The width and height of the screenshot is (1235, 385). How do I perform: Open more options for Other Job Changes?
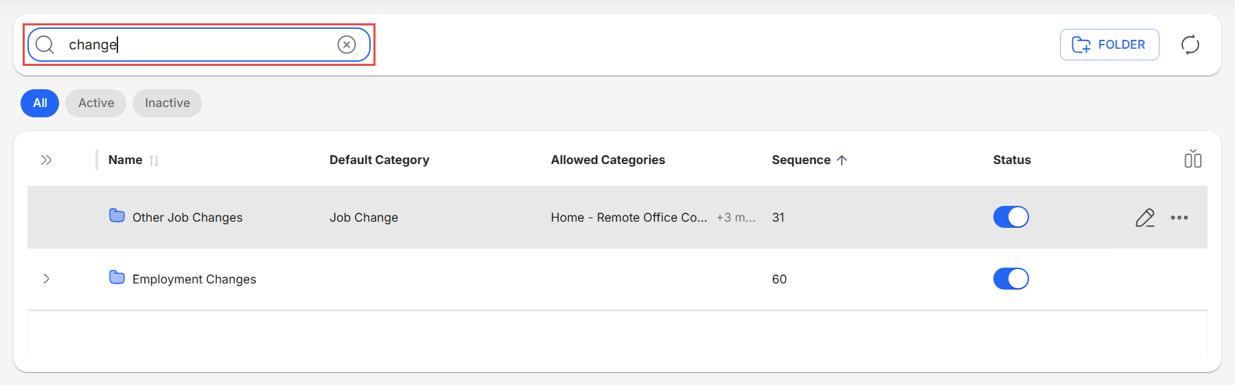1179,218
